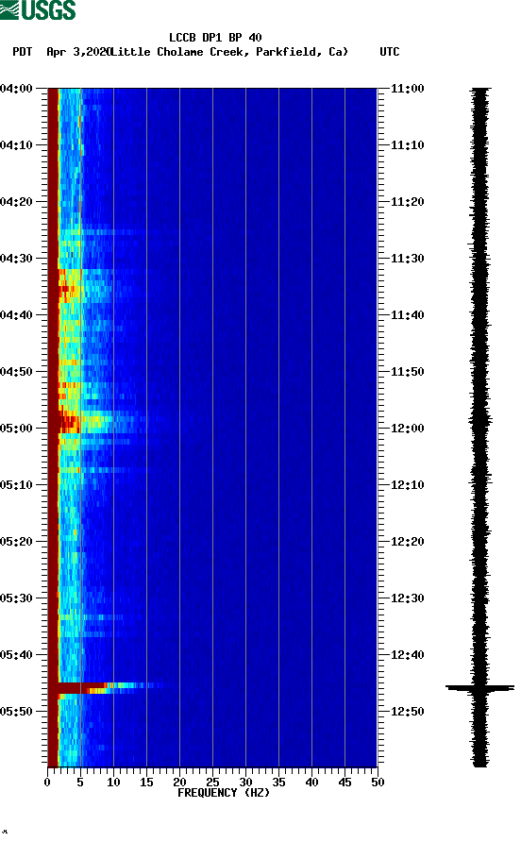Click the 50 Hz frequency tick label

pyautogui.click(x=378, y=783)
